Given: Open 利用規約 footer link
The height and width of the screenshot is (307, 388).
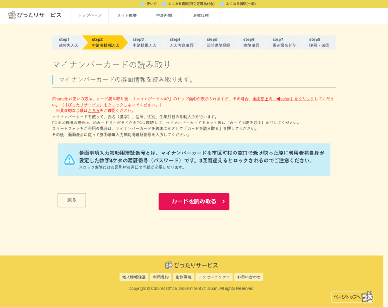Looking at the screenshot, I should click(x=161, y=277).
